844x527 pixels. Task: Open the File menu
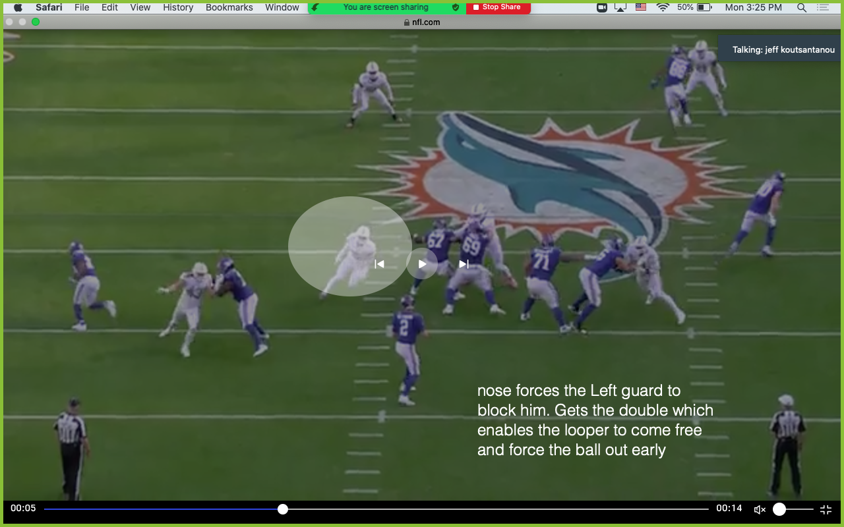pos(82,7)
